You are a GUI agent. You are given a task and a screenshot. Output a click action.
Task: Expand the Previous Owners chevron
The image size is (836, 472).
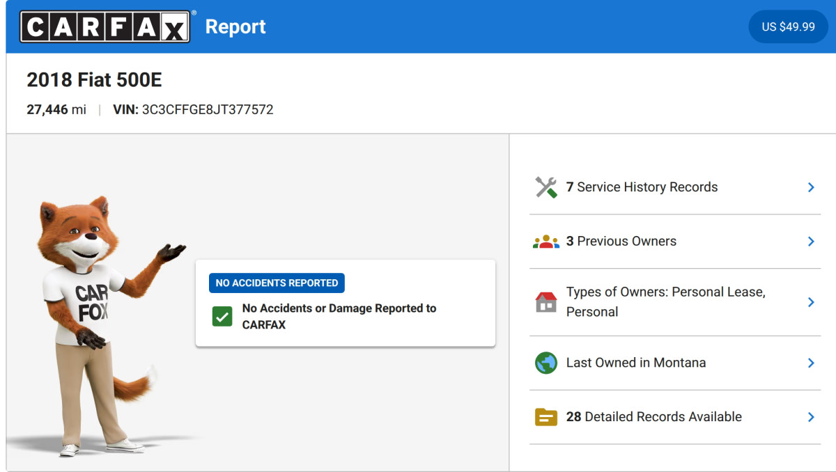click(811, 242)
